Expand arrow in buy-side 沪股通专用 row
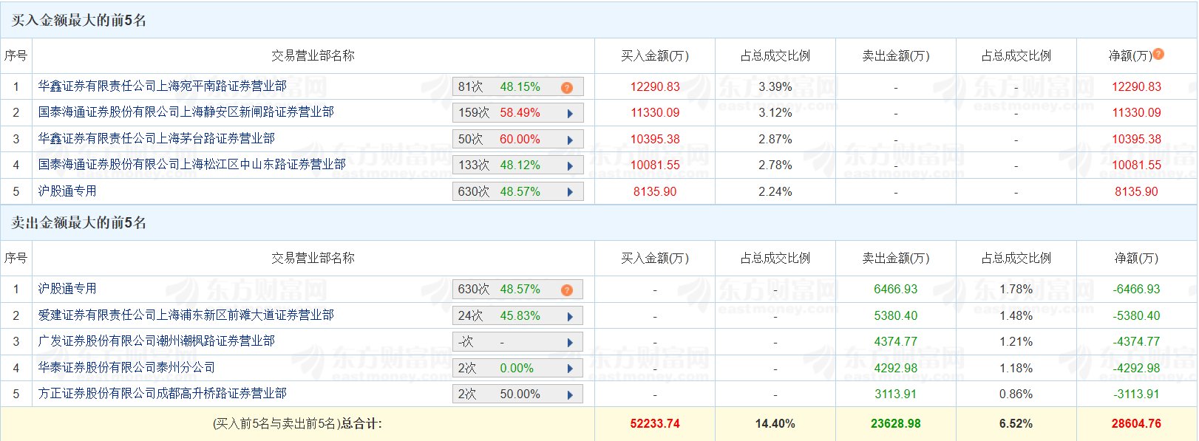 click(570, 192)
